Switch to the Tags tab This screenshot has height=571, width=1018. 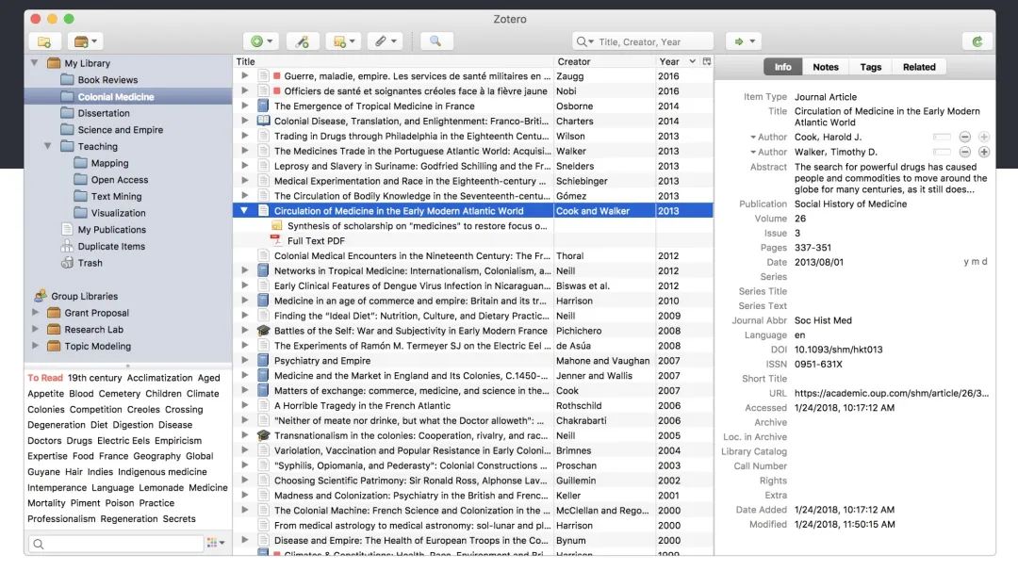(x=871, y=67)
